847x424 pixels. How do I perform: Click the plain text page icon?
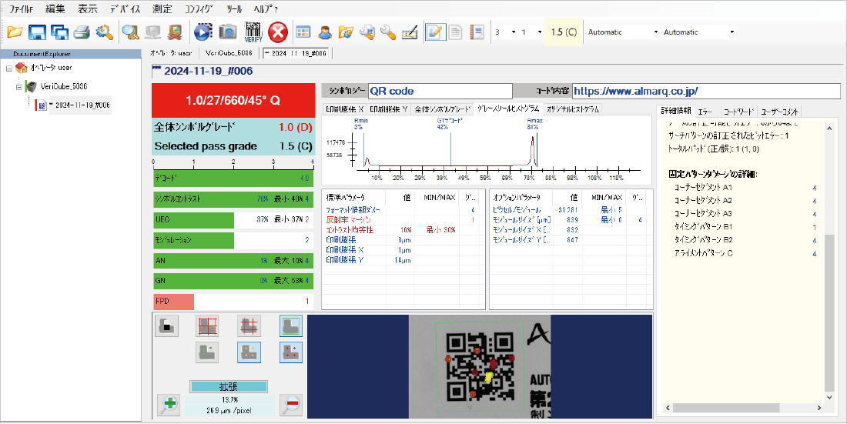click(456, 32)
